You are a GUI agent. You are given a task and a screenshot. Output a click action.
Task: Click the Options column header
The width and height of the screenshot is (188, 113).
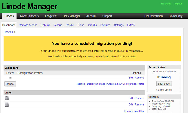pyautogui.click(x=136, y=73)
